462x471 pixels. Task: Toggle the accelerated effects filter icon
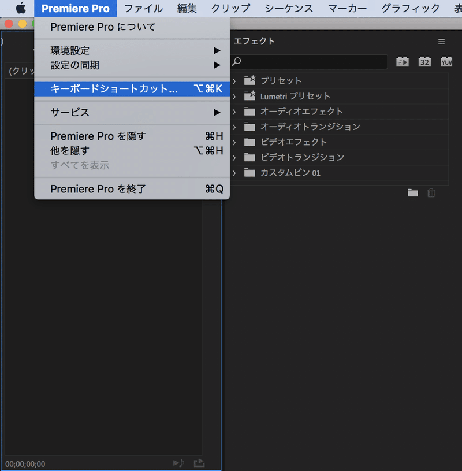click(403, 62)
